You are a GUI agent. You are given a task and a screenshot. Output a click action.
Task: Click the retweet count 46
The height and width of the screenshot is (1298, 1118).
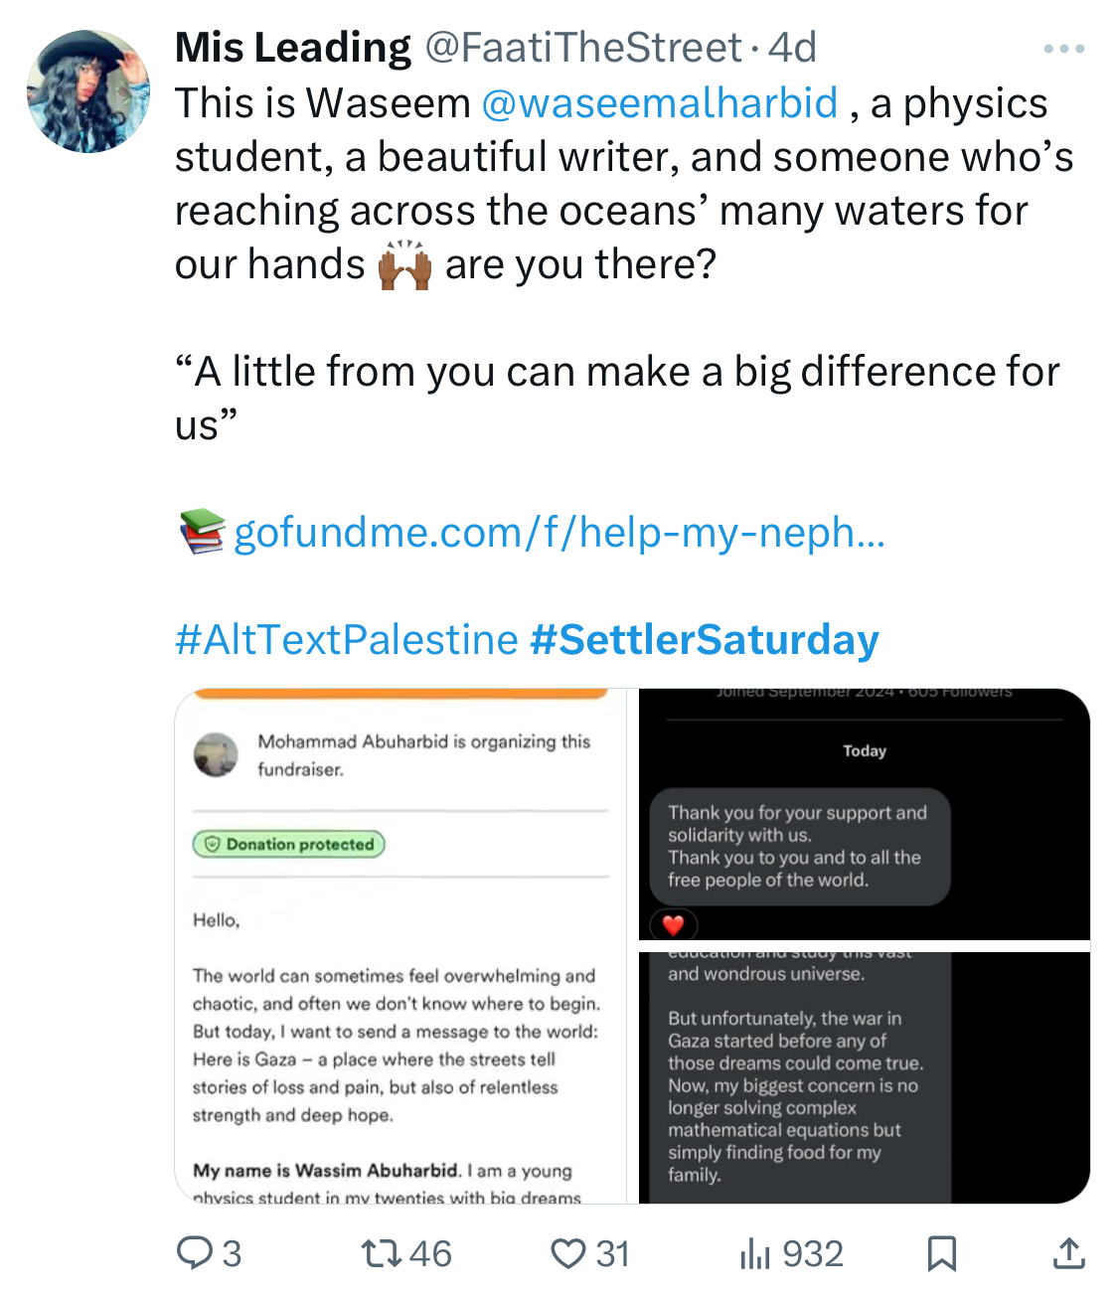[x=430, y=1254]
